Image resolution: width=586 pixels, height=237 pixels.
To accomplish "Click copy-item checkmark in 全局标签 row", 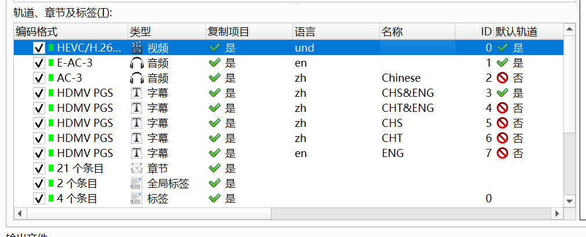I will click(215, 183).
